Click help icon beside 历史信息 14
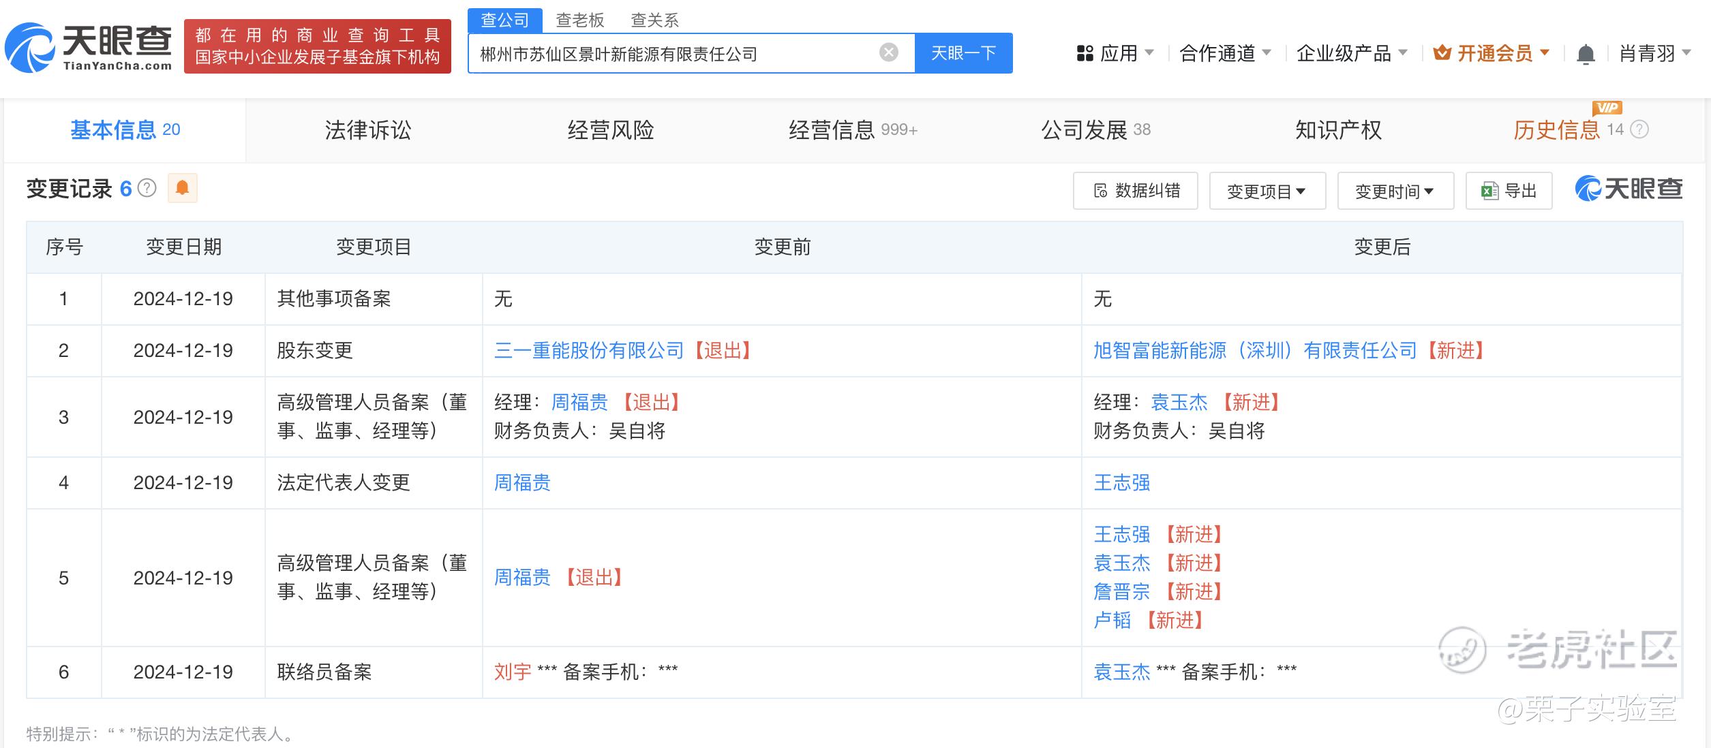 click(x=1639, y=129)
